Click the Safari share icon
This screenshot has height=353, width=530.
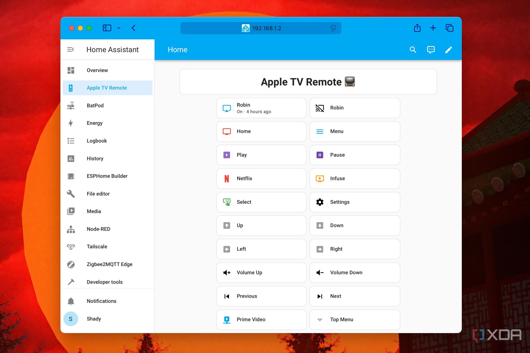point(417,28)
